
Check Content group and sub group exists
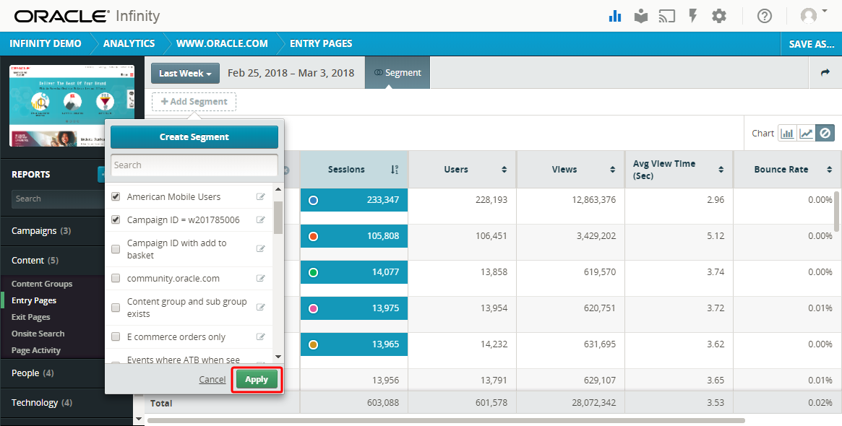pos(116,308)
